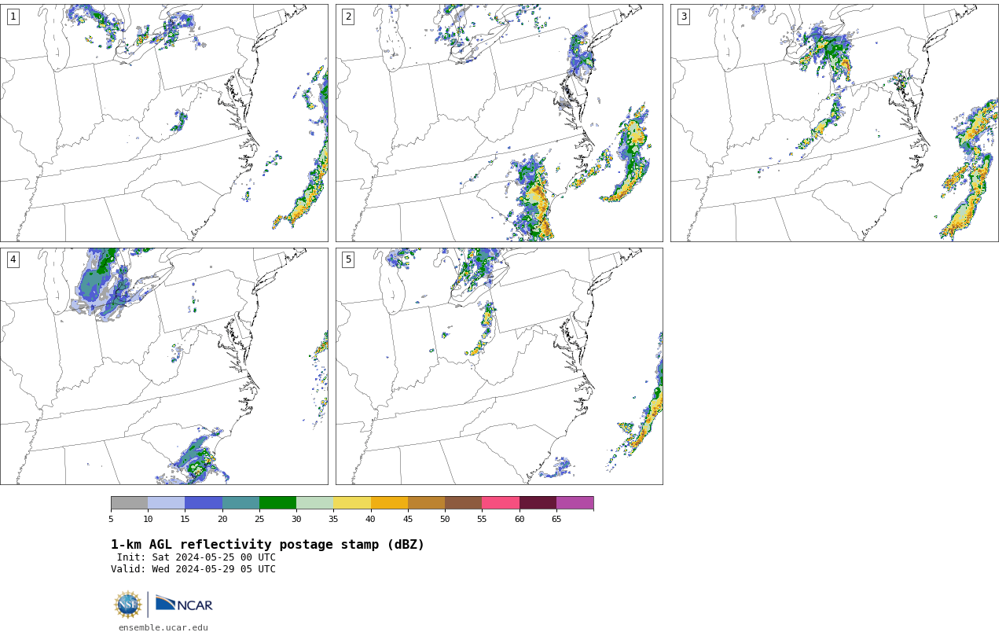Click the panel number label 1
The image size is (1006, 636).
pos(13,17)
